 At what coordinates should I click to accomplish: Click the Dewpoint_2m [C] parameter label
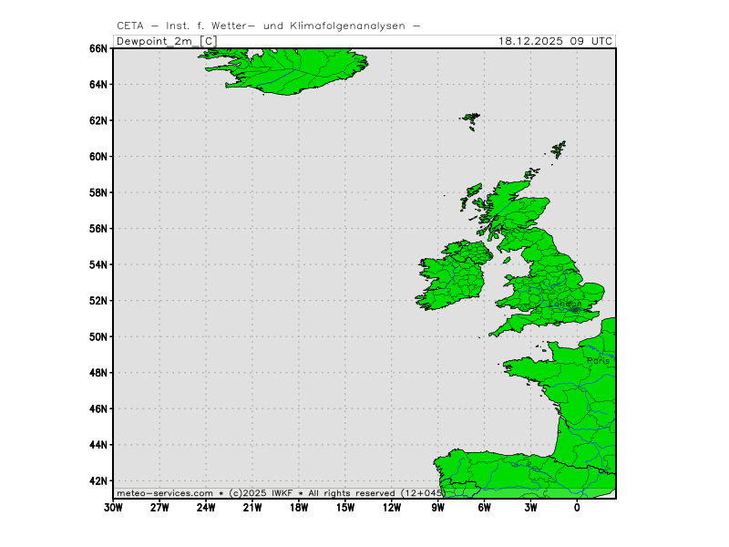pos(166,41)
